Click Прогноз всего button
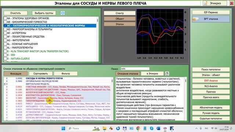The width and height of the screenshot is (235, 132). click(x=211, y=97)
